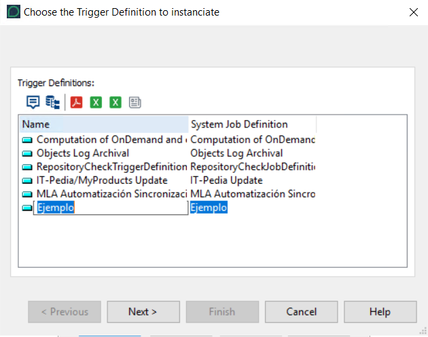This screenshot has width=428, height=337.
Task: Sort by the Name column header
Action: coord(104,125)
